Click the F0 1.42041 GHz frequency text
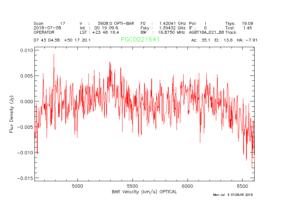 point(163,23)
